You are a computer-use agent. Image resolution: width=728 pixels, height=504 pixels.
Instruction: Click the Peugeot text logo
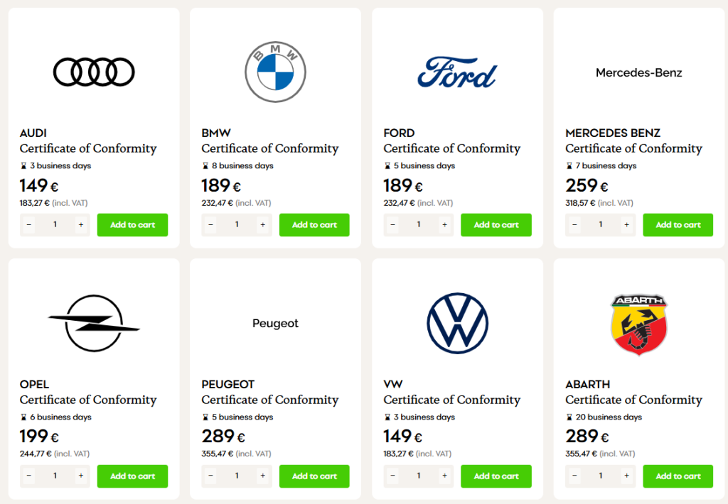pyautogui.click(x=275, y=323)
